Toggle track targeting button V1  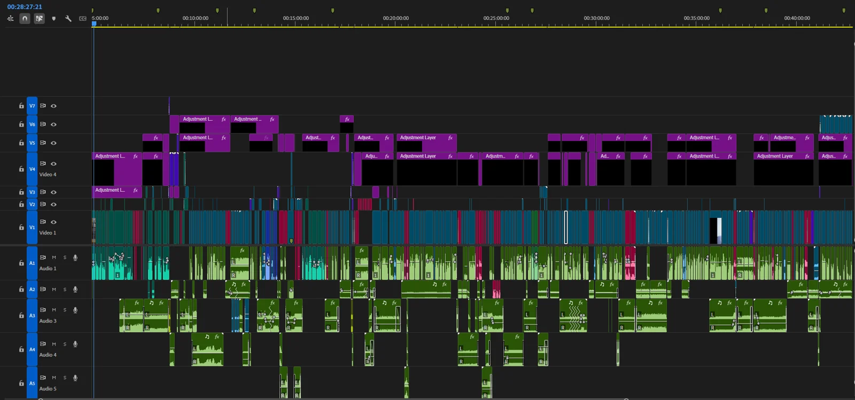pyautogui.click(x=32, y=227)
